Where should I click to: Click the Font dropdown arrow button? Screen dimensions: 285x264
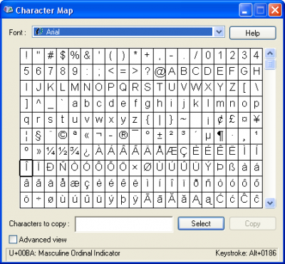(219, 32)
